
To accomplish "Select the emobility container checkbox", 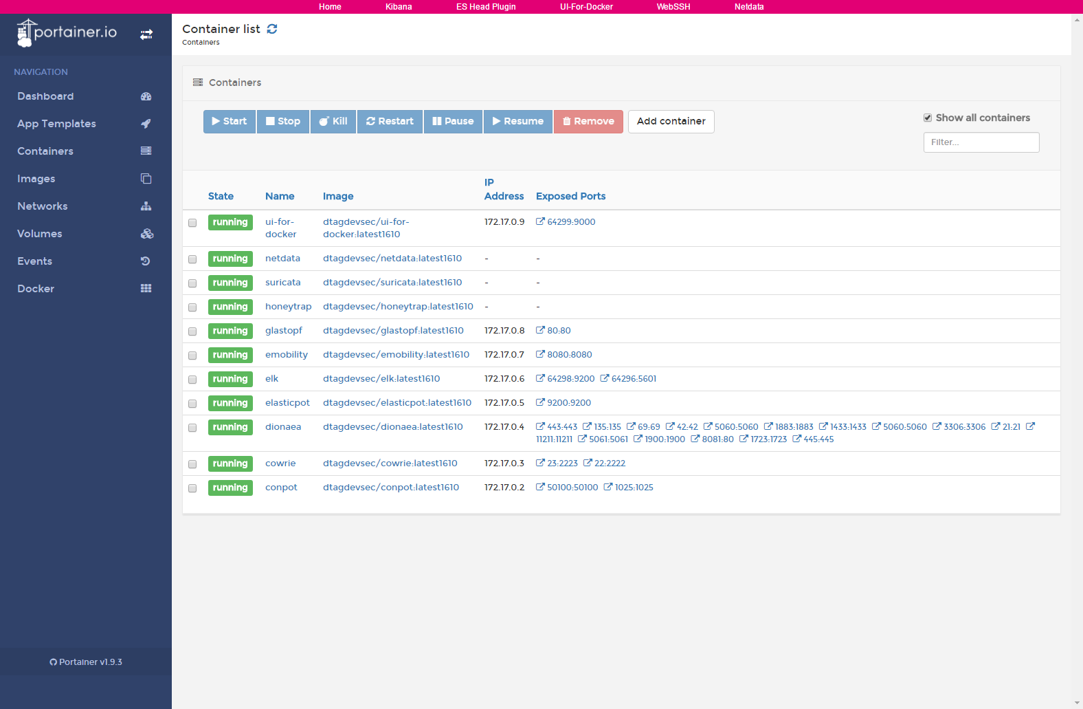I will (x=192, y=356).
